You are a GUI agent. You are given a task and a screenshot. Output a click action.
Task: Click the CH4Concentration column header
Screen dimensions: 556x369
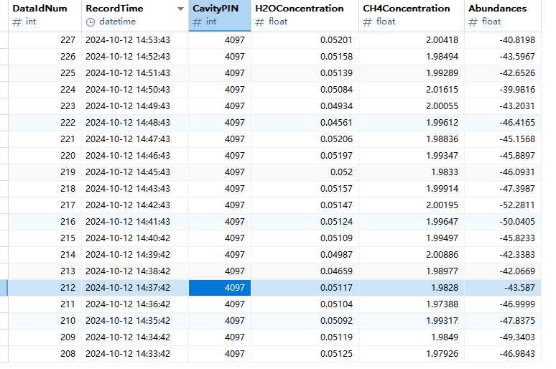407,9
